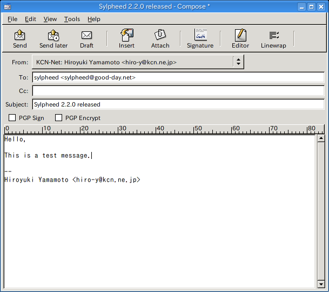Open the Tools menu
This screenshot has width=329, height=292.
[72, 19]
